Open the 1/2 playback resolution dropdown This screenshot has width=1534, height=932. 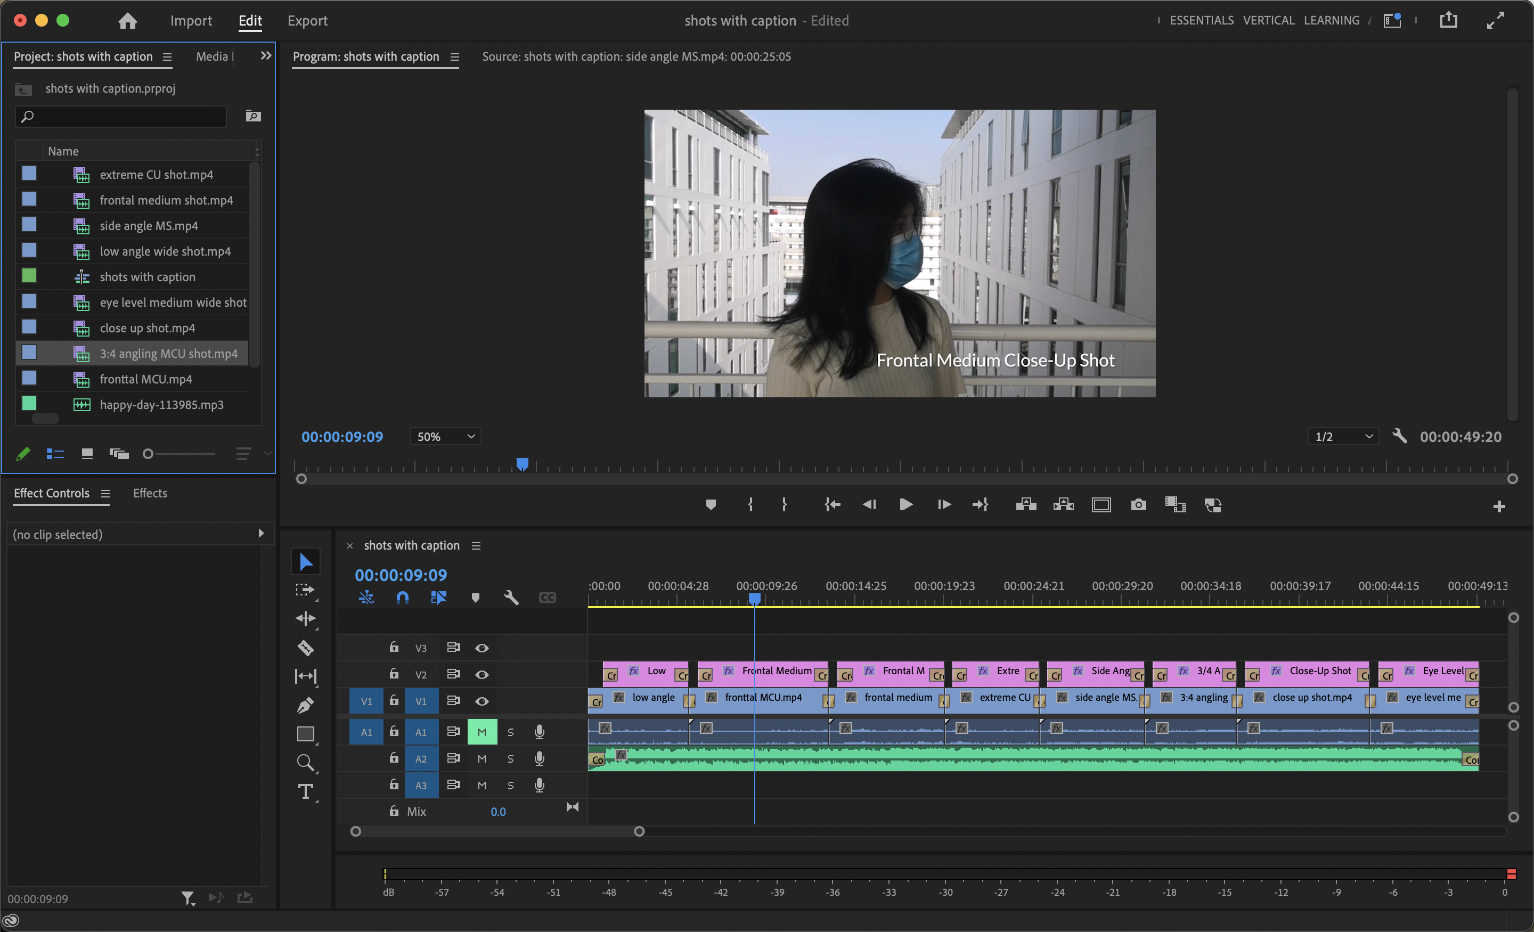coord(1343,436)
